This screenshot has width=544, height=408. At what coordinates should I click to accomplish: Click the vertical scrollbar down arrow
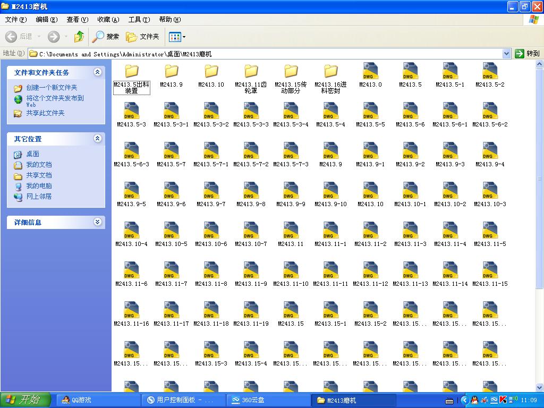click(x=540, y=387)
